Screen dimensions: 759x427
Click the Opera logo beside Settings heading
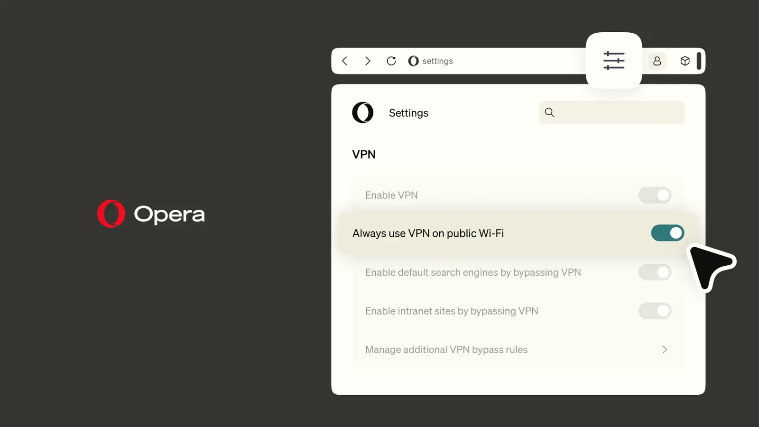pos(363,112)
